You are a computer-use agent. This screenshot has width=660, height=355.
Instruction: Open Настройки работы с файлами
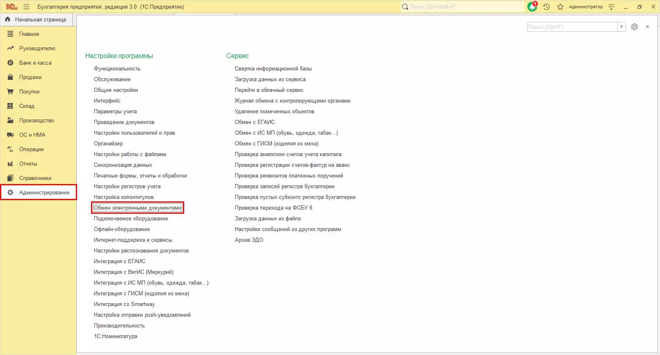(130, 154)
